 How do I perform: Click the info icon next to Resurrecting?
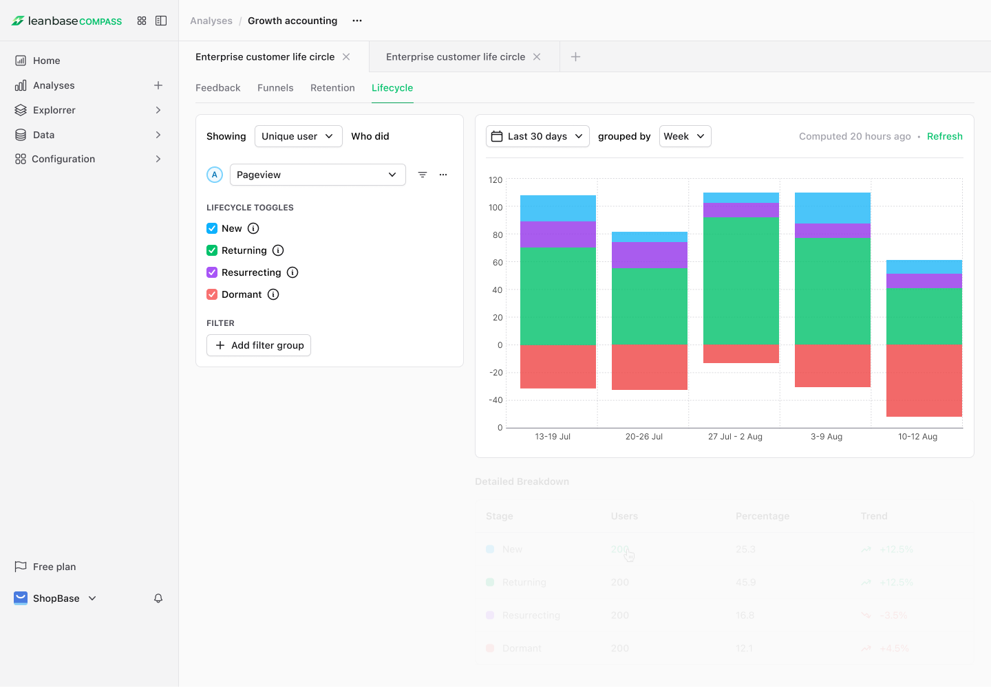pyautogui.click(x=292, y=272)
